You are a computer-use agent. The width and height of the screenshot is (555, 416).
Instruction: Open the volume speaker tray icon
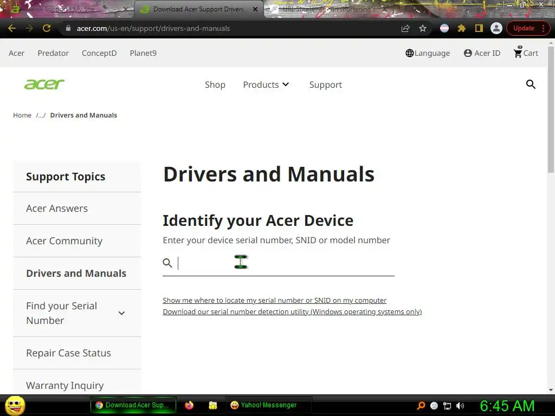click(460, 406)
